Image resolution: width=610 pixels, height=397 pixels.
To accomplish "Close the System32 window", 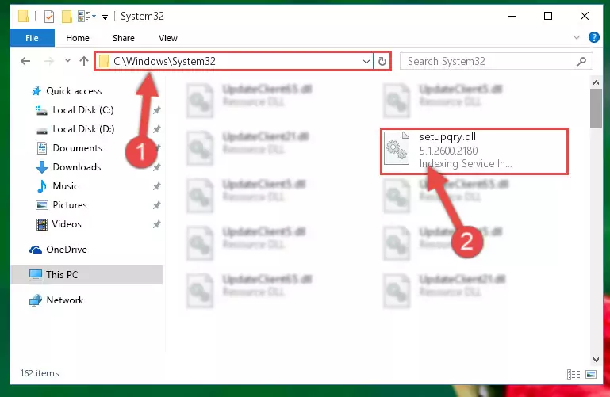I will click(x=585, y=17).
